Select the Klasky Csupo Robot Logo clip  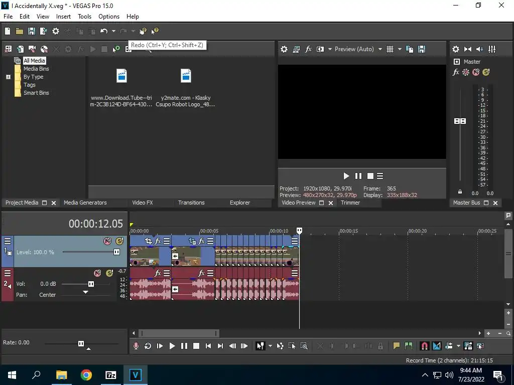(186, 88)
